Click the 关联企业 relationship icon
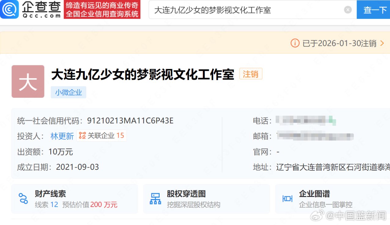Screen dimensions: 390x225 point(82,136)
